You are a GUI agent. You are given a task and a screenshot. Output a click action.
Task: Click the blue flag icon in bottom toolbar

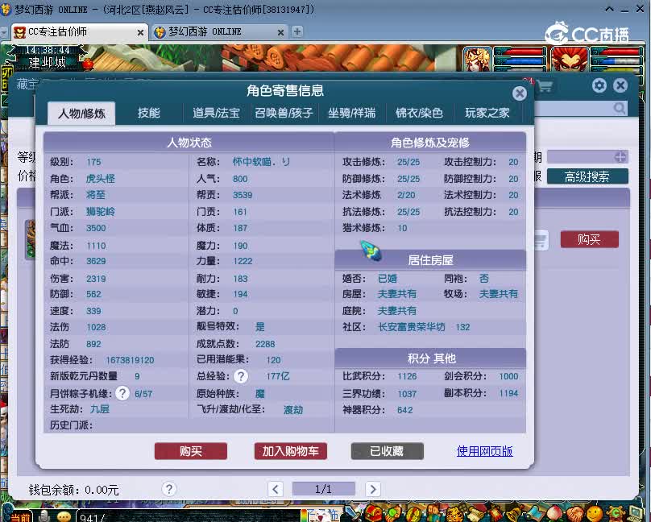pos(535,514)
